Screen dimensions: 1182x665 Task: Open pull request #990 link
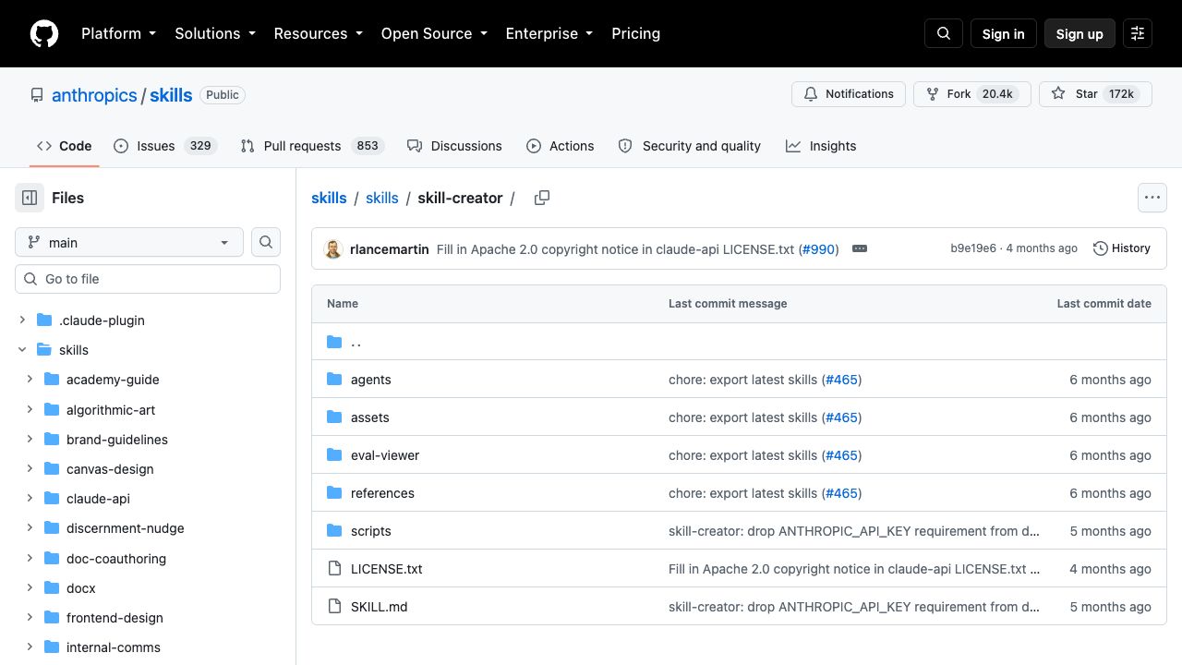point(819,248)
